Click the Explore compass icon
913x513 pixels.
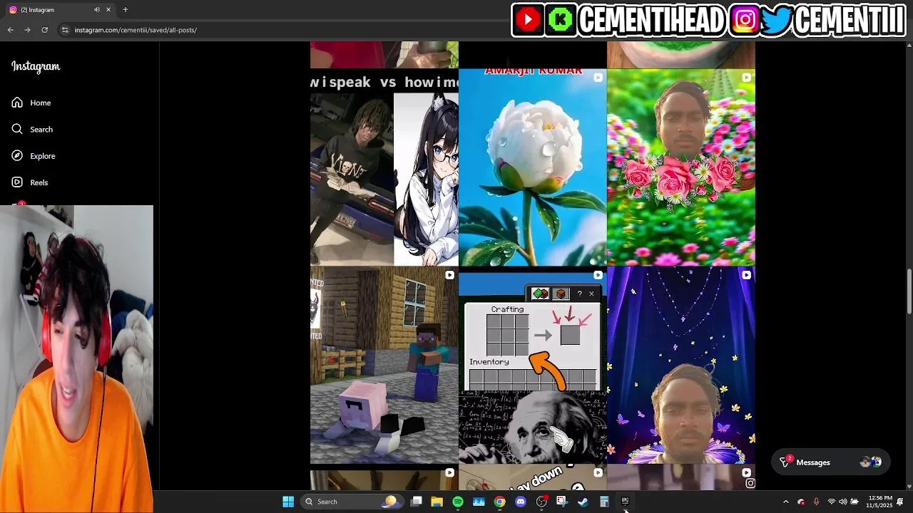[17, 156]
